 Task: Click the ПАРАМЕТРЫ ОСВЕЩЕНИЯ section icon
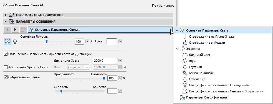pos(11,22)
